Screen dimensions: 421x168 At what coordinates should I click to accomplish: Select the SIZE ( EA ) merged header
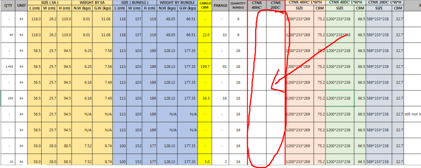[x=49, y=3]
